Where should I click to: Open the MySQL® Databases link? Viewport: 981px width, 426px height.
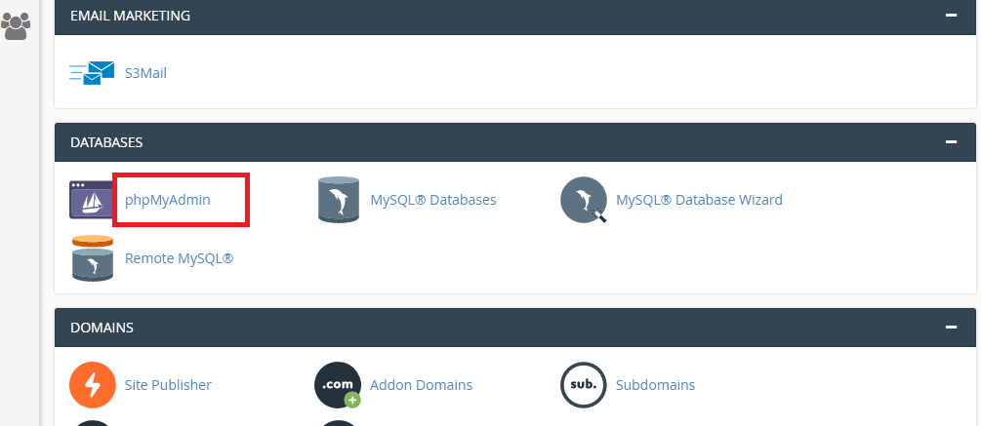(x=433, y=200)
